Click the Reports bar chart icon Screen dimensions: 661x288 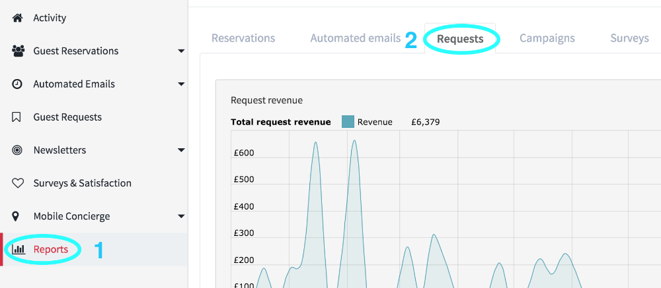(19, 249)
